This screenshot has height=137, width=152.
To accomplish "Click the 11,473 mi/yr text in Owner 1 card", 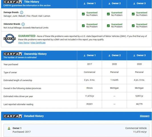I will click(140, 132).
